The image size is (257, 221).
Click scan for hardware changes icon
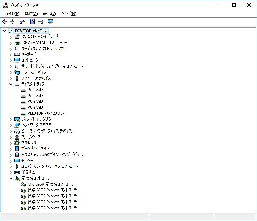50,22
